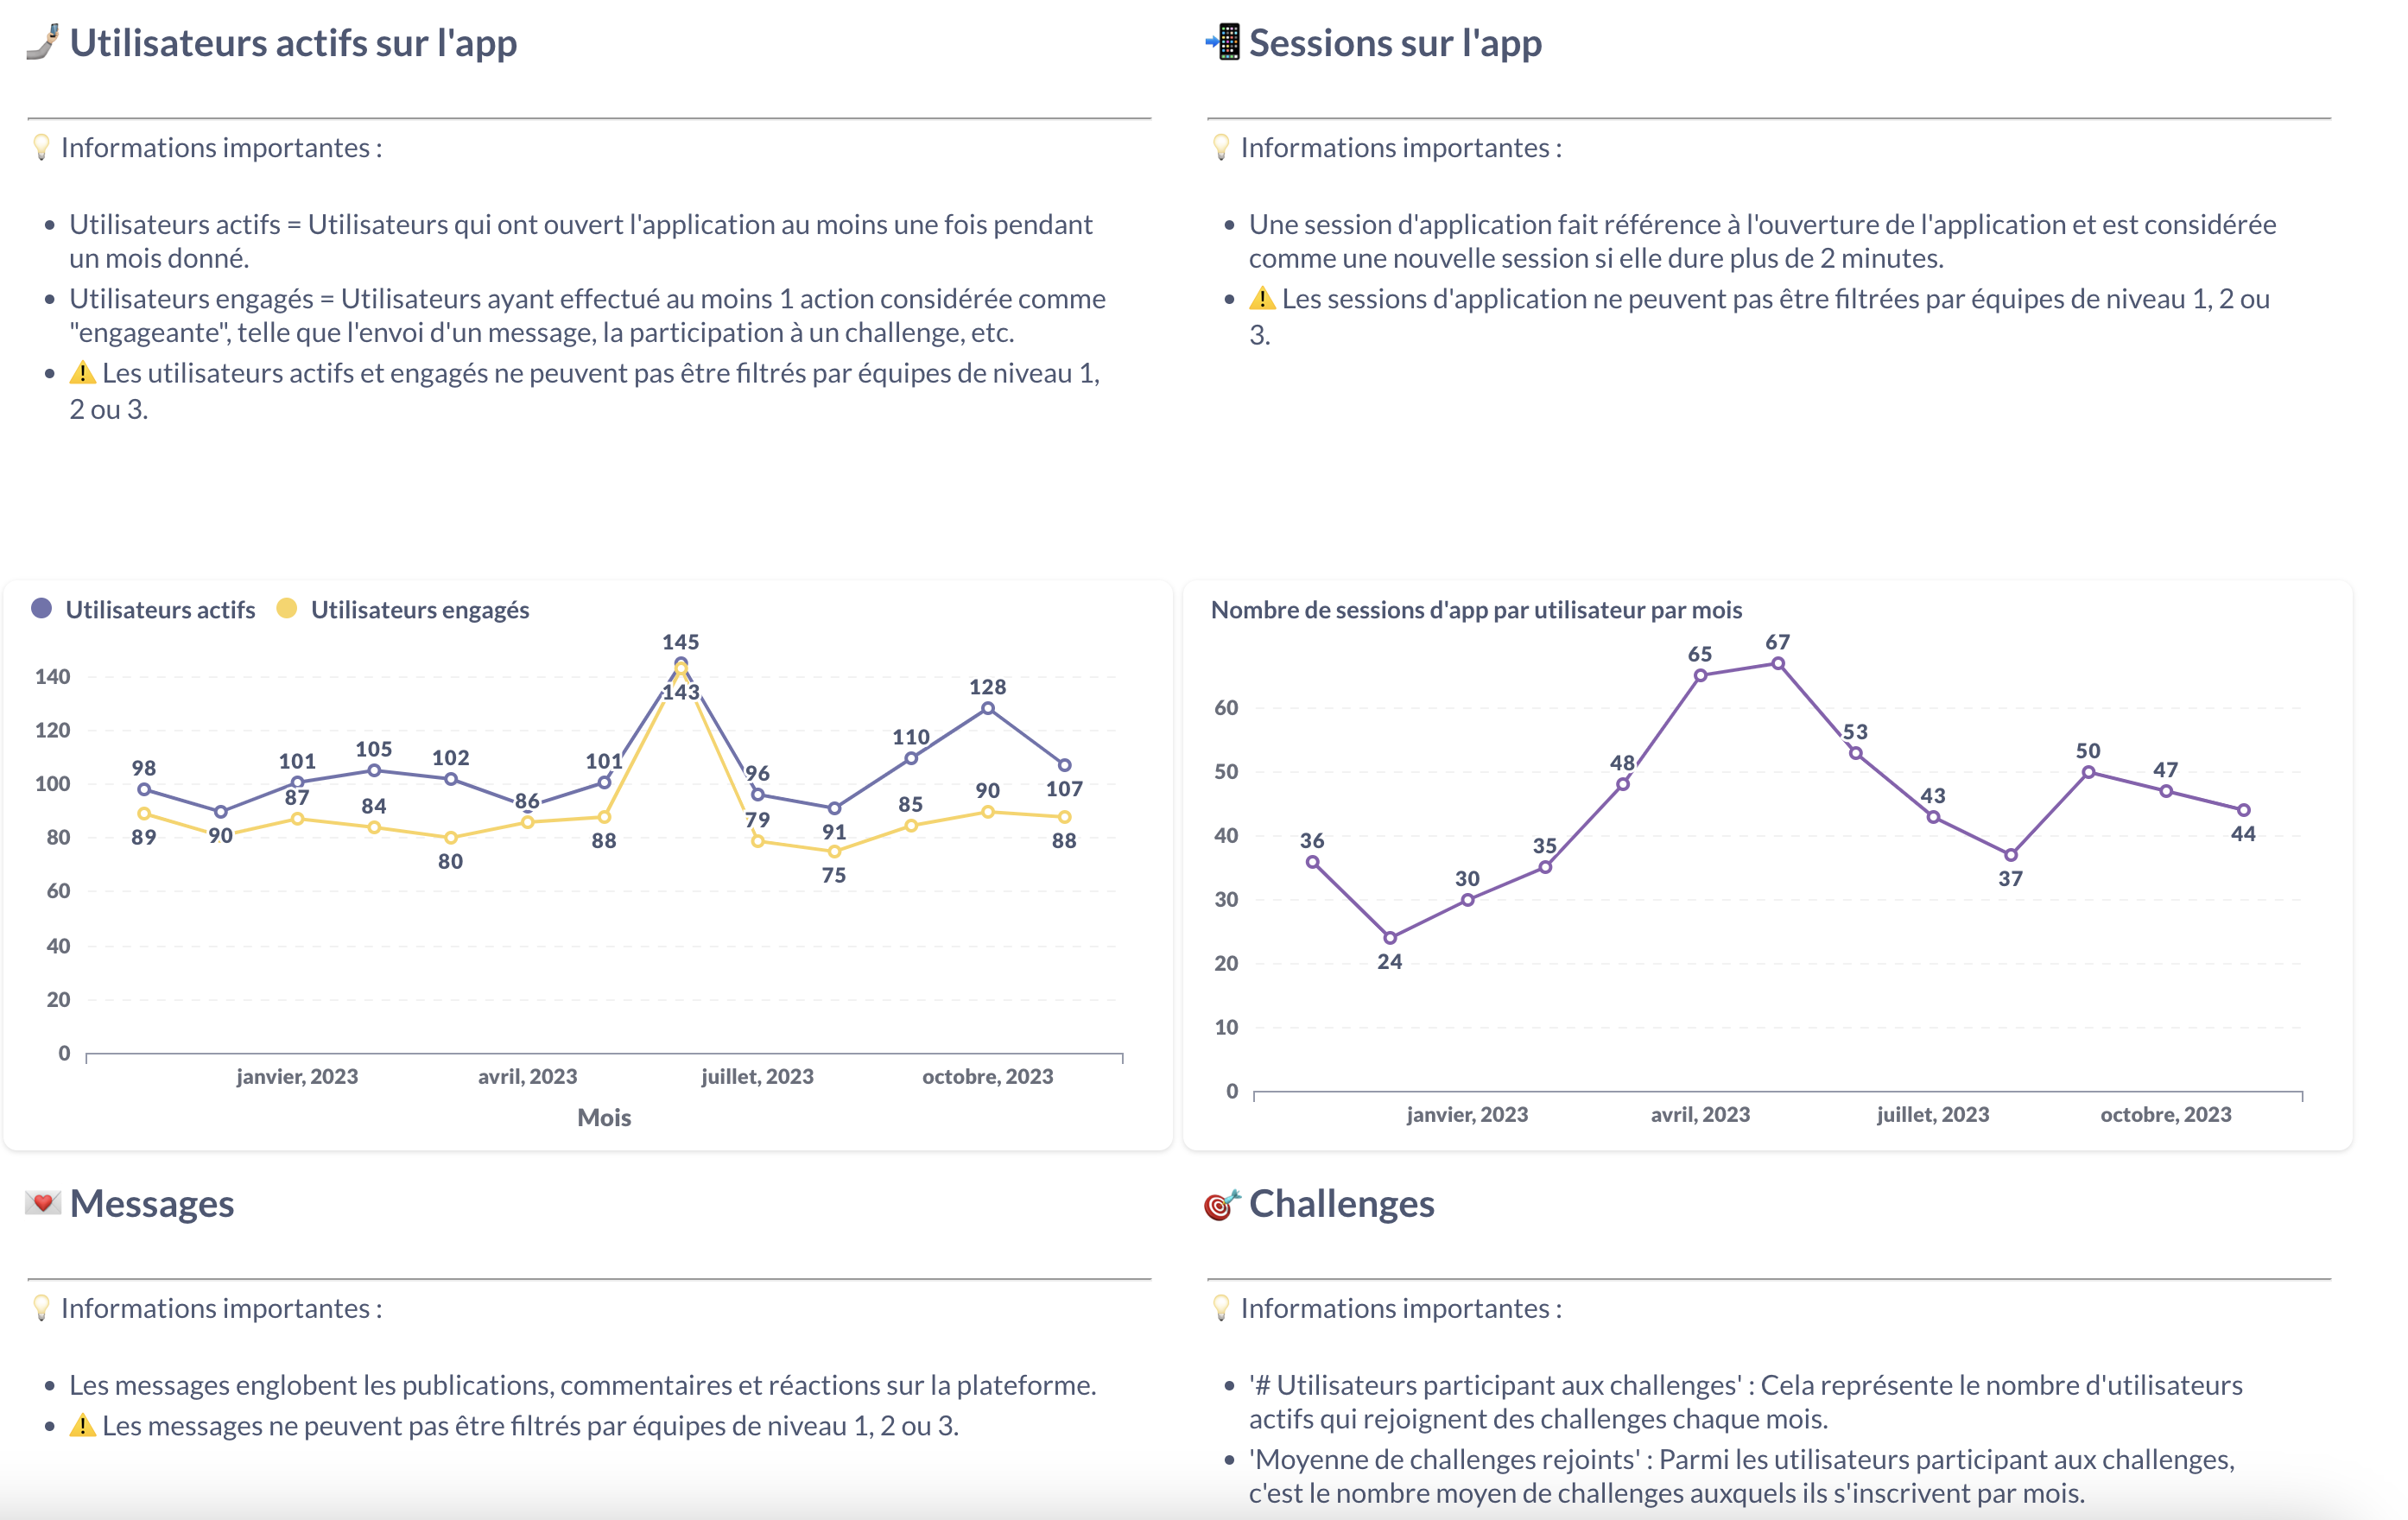This screenshot has width=2408, height=1520.
Task: Click the yellow Utilisateurs engagés legend dot
Action: point(287,609)
